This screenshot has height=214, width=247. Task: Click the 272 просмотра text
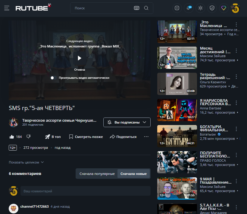coord(36,148)
